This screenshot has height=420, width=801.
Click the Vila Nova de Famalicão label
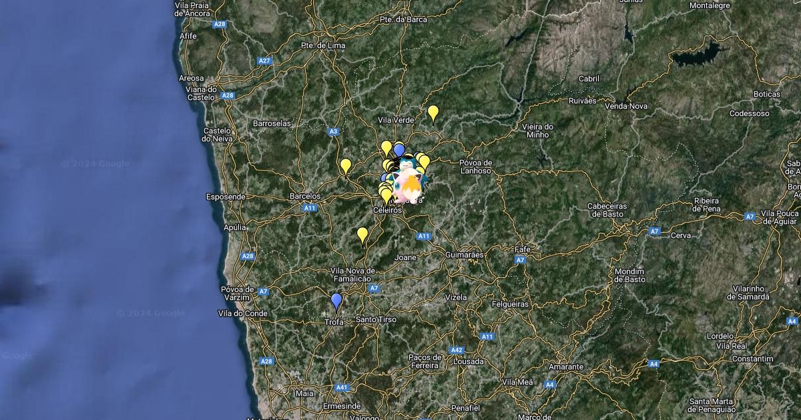353,275
